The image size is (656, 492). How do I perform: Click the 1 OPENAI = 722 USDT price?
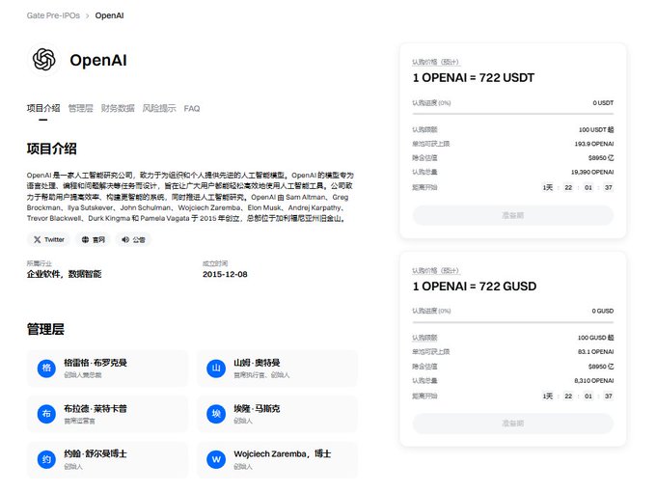(473, 78)
